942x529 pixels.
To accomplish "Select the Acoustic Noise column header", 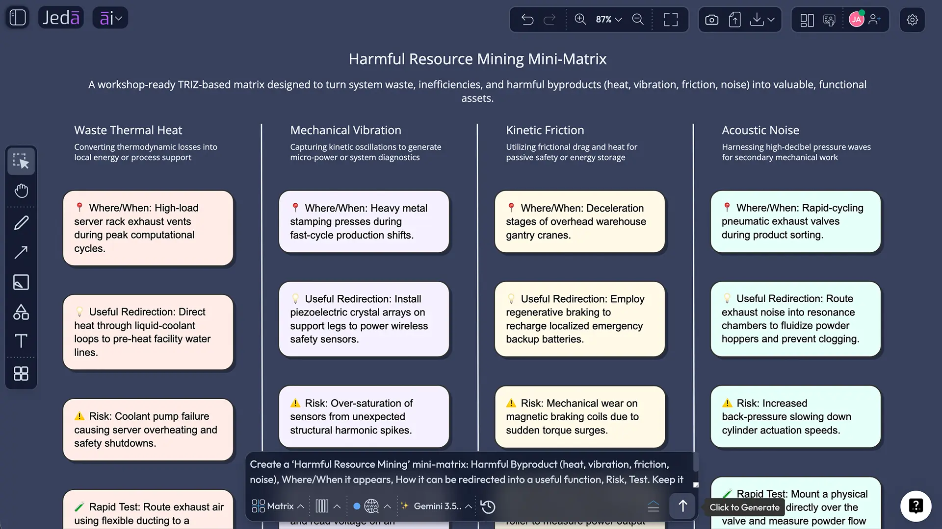I will [x=760, y=130].
